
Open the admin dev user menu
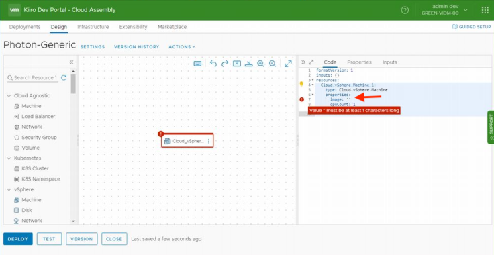click(444, 10)
